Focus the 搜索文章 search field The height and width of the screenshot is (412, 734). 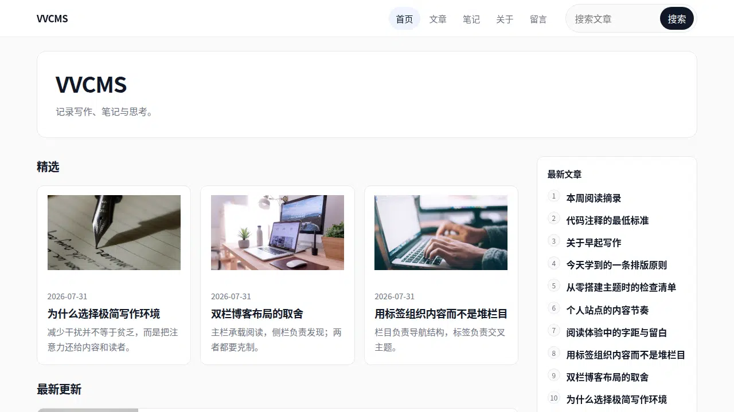(x=614, y=19)
